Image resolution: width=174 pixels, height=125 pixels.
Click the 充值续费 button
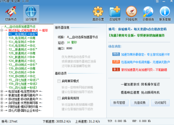click(140, 103)
